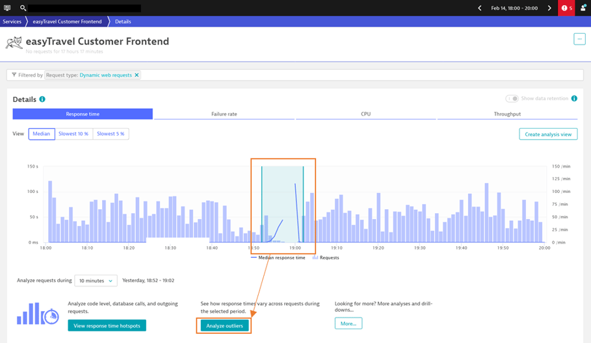Open the red problems alert indicator
591x343 pixels.
[x=566, y=8]
